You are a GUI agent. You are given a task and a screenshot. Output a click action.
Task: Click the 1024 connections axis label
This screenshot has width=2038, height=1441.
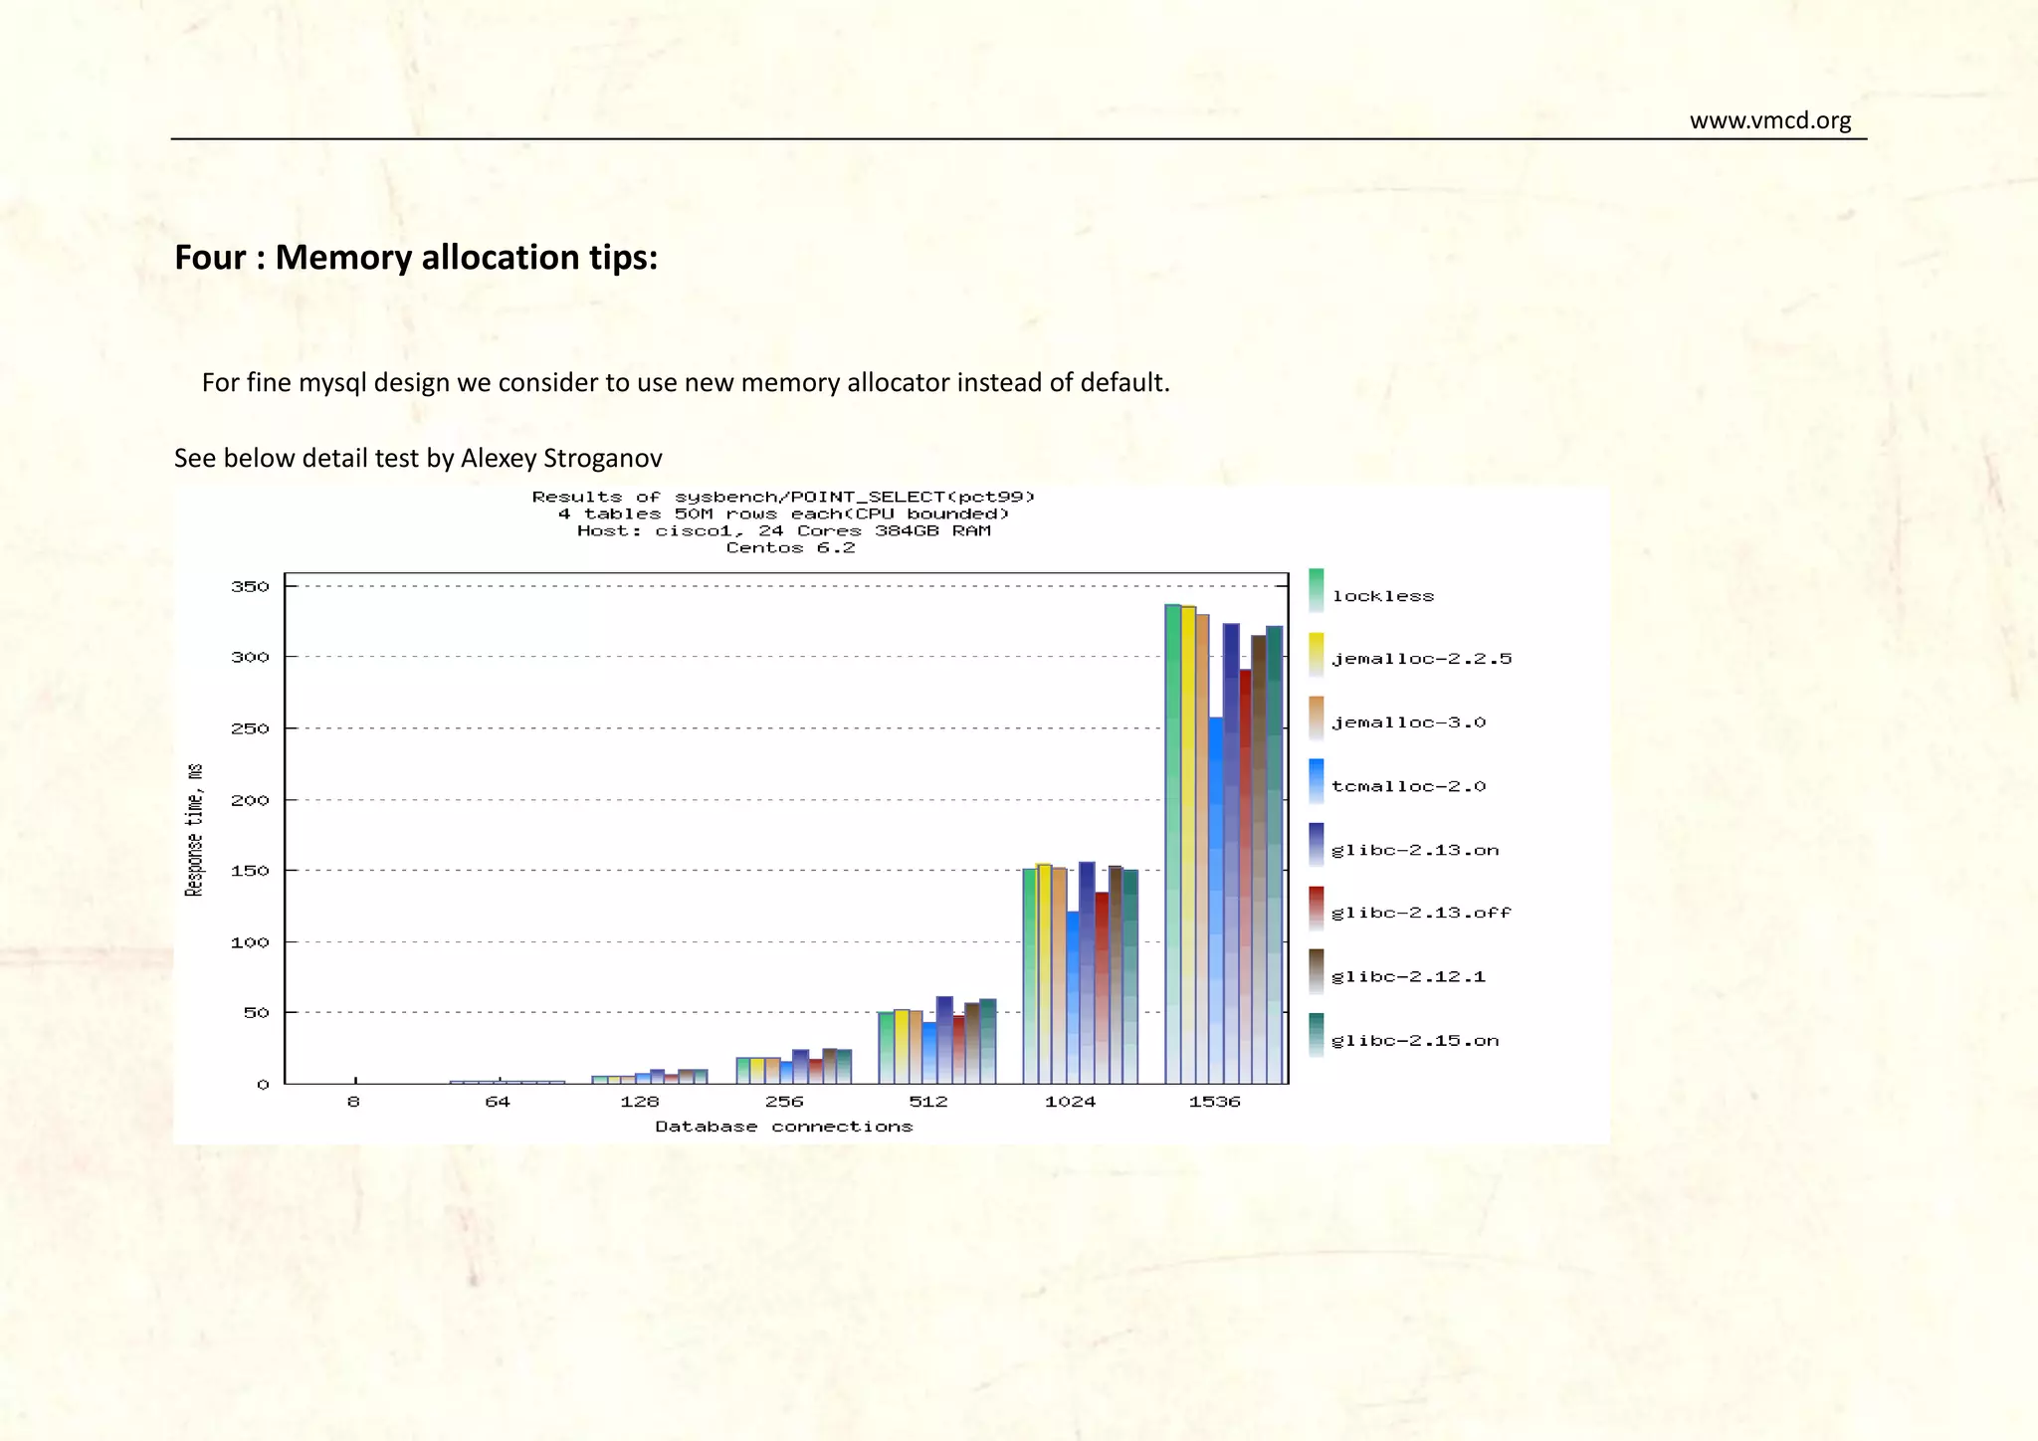coord(1070,1102)
